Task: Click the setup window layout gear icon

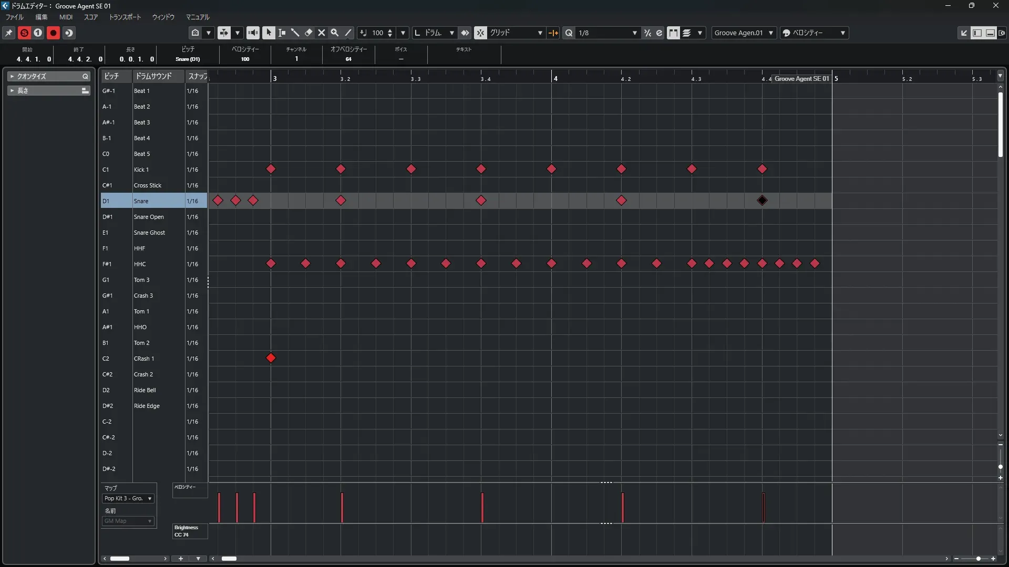Action: [x=1002, y=33]
